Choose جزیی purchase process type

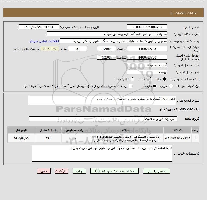[x=171, y=86]
